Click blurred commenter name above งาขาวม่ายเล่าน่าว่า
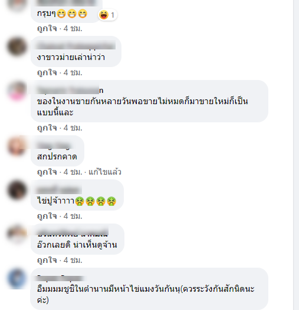299x310 pixels. click(75, 45)
